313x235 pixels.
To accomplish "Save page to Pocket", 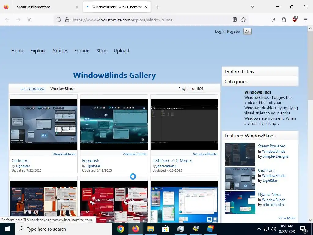I will (273, 20).
